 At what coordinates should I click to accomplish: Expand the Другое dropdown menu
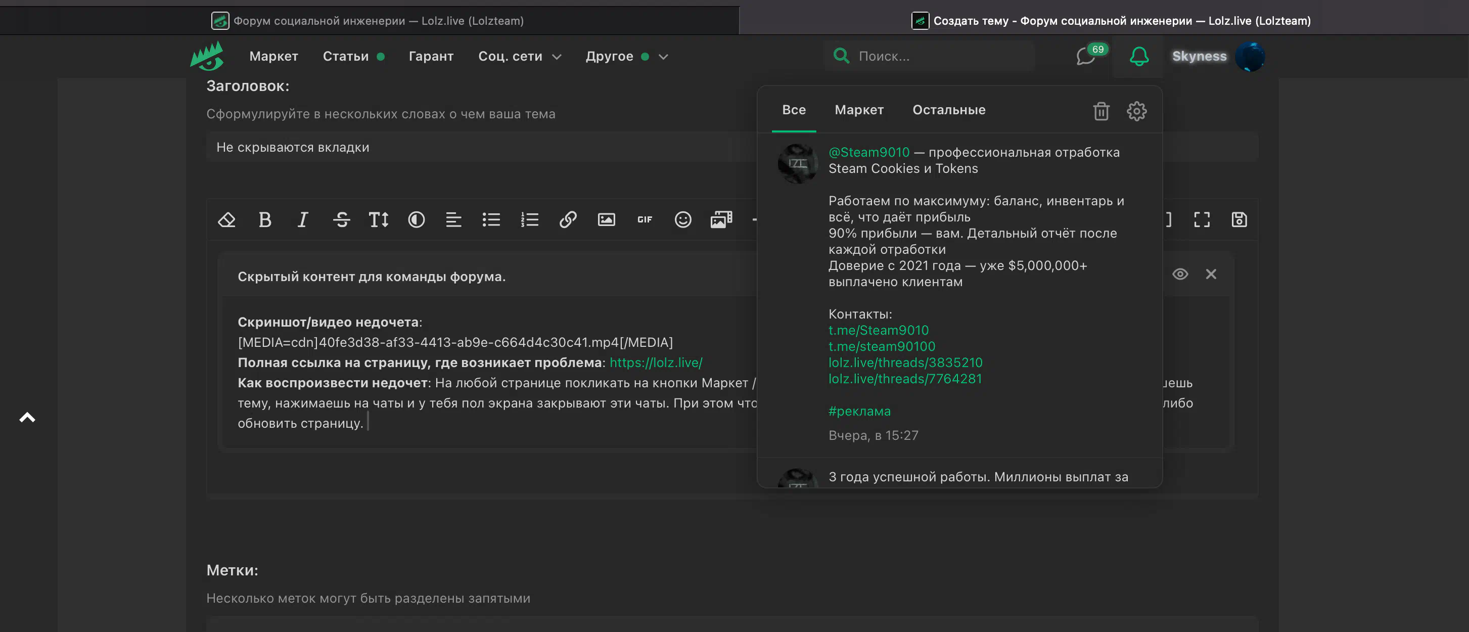pyautogui.click(x=627, y=56)
